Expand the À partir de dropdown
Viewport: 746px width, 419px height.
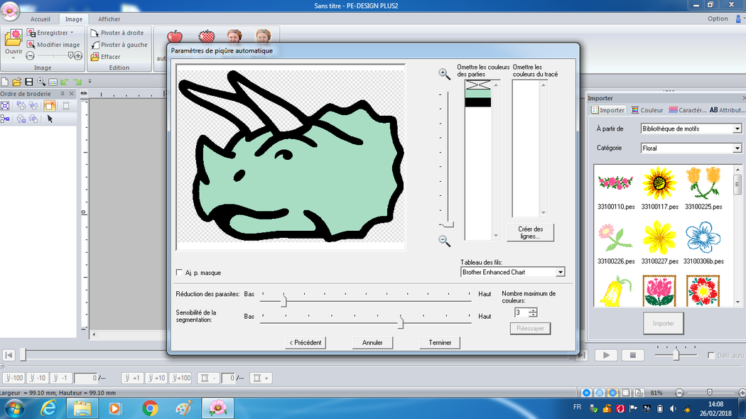tap(737, 129)
